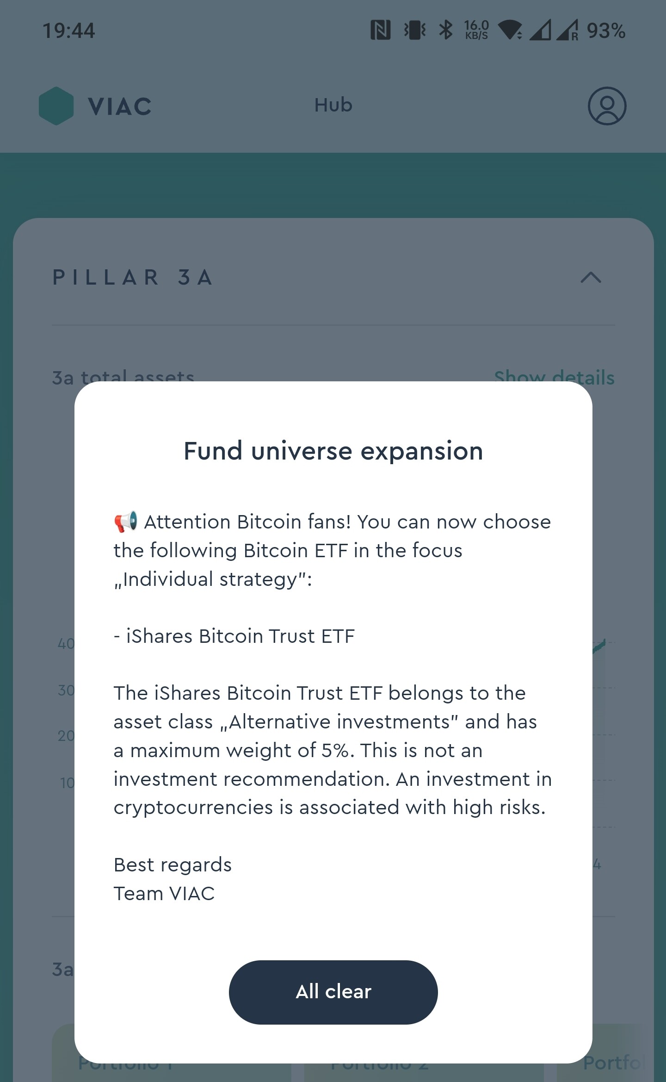Tap the vibrate mode status icon
This screenshot has width=666, height=1082.
415,31
